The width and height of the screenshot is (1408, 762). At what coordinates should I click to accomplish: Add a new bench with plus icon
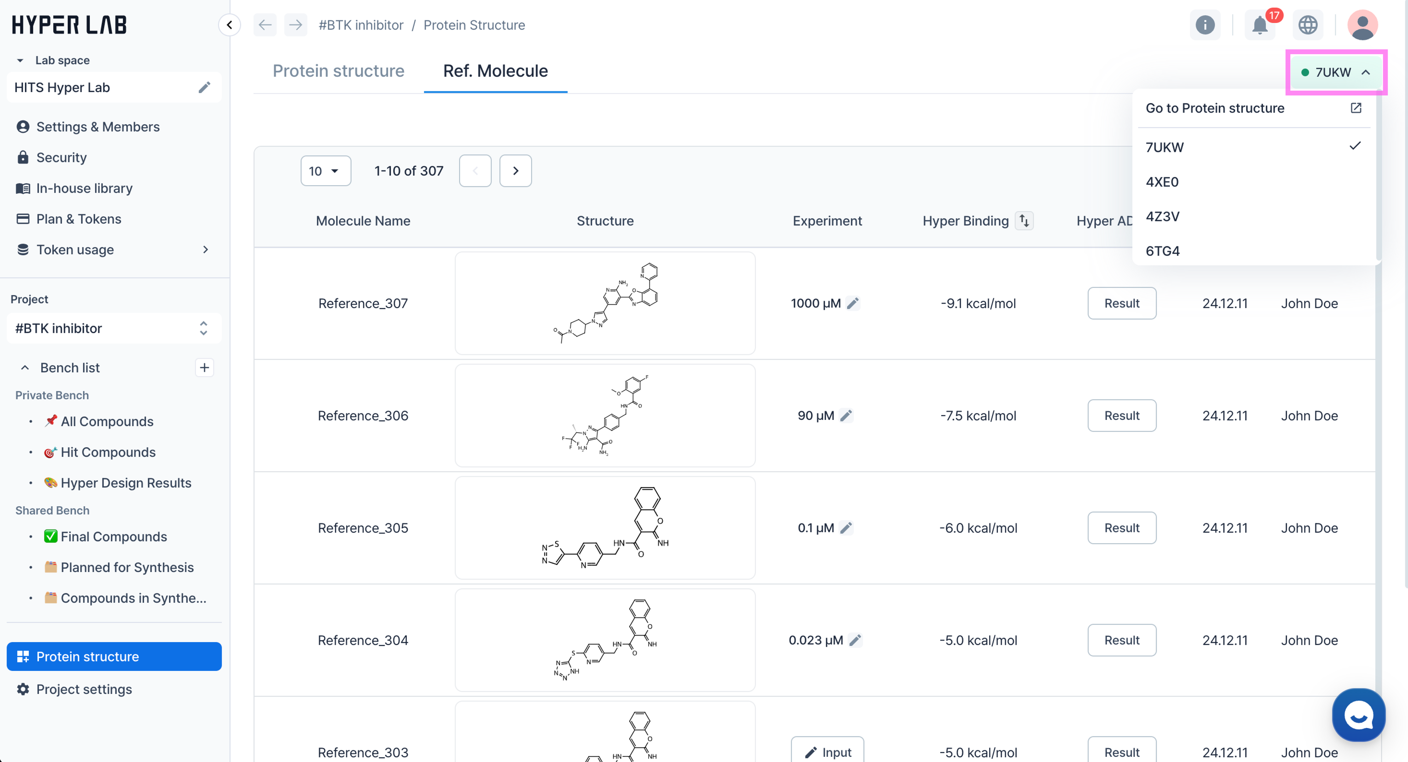[205, 368]
